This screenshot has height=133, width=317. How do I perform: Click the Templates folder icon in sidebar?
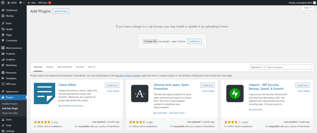point(3,78)
